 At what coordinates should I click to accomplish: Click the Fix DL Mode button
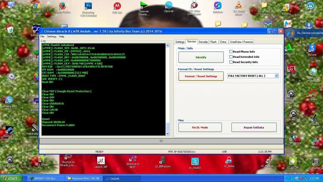click(200, 127)
